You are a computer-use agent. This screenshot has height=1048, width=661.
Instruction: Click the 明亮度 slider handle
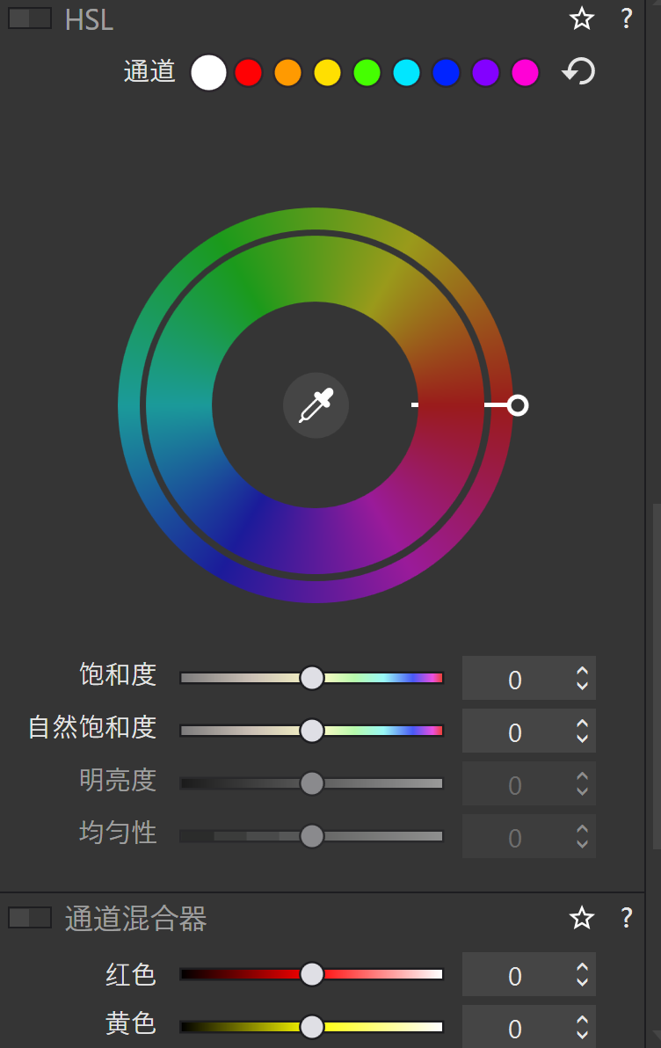(x=311, y=783)
